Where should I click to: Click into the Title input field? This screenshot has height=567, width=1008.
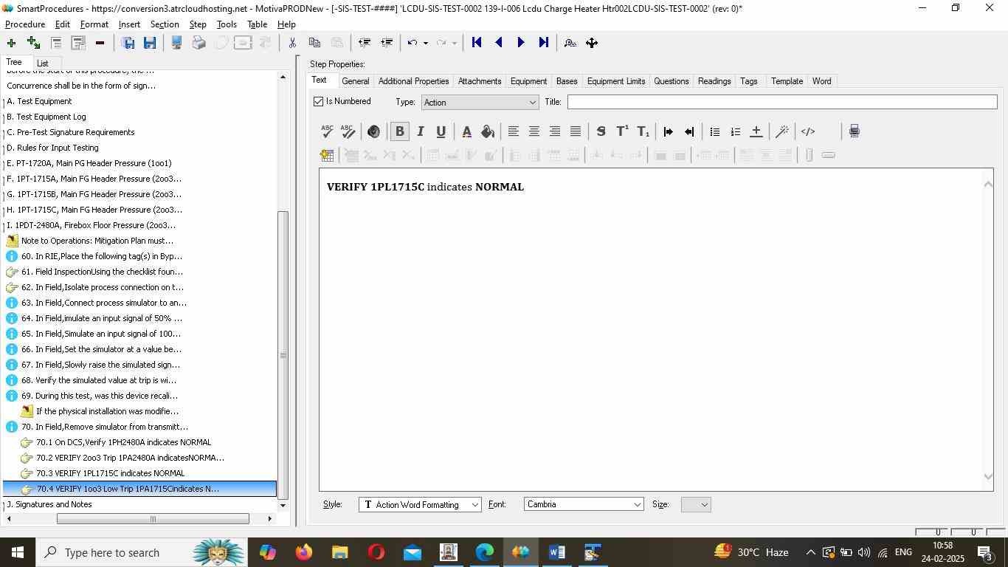click(x=781, y=102)
